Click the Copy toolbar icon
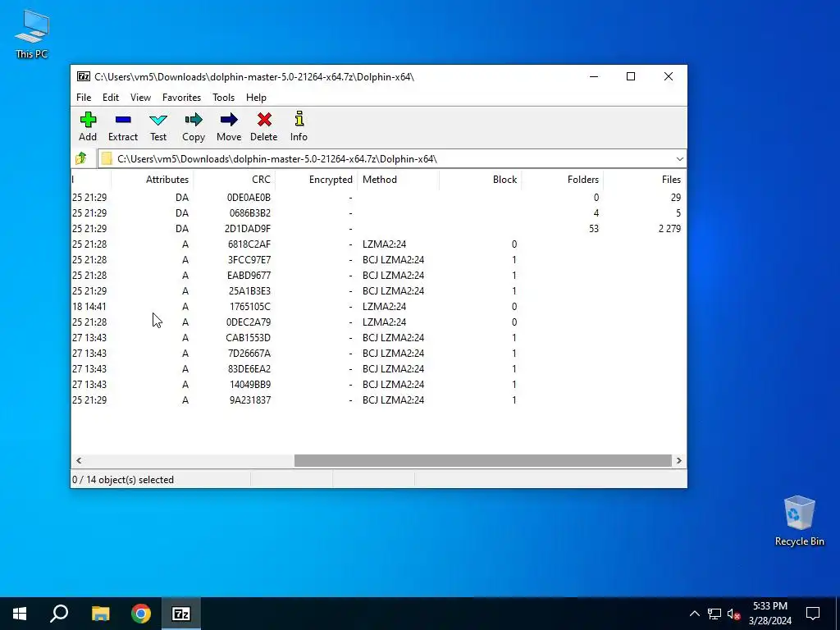 (x=194, y=127)
